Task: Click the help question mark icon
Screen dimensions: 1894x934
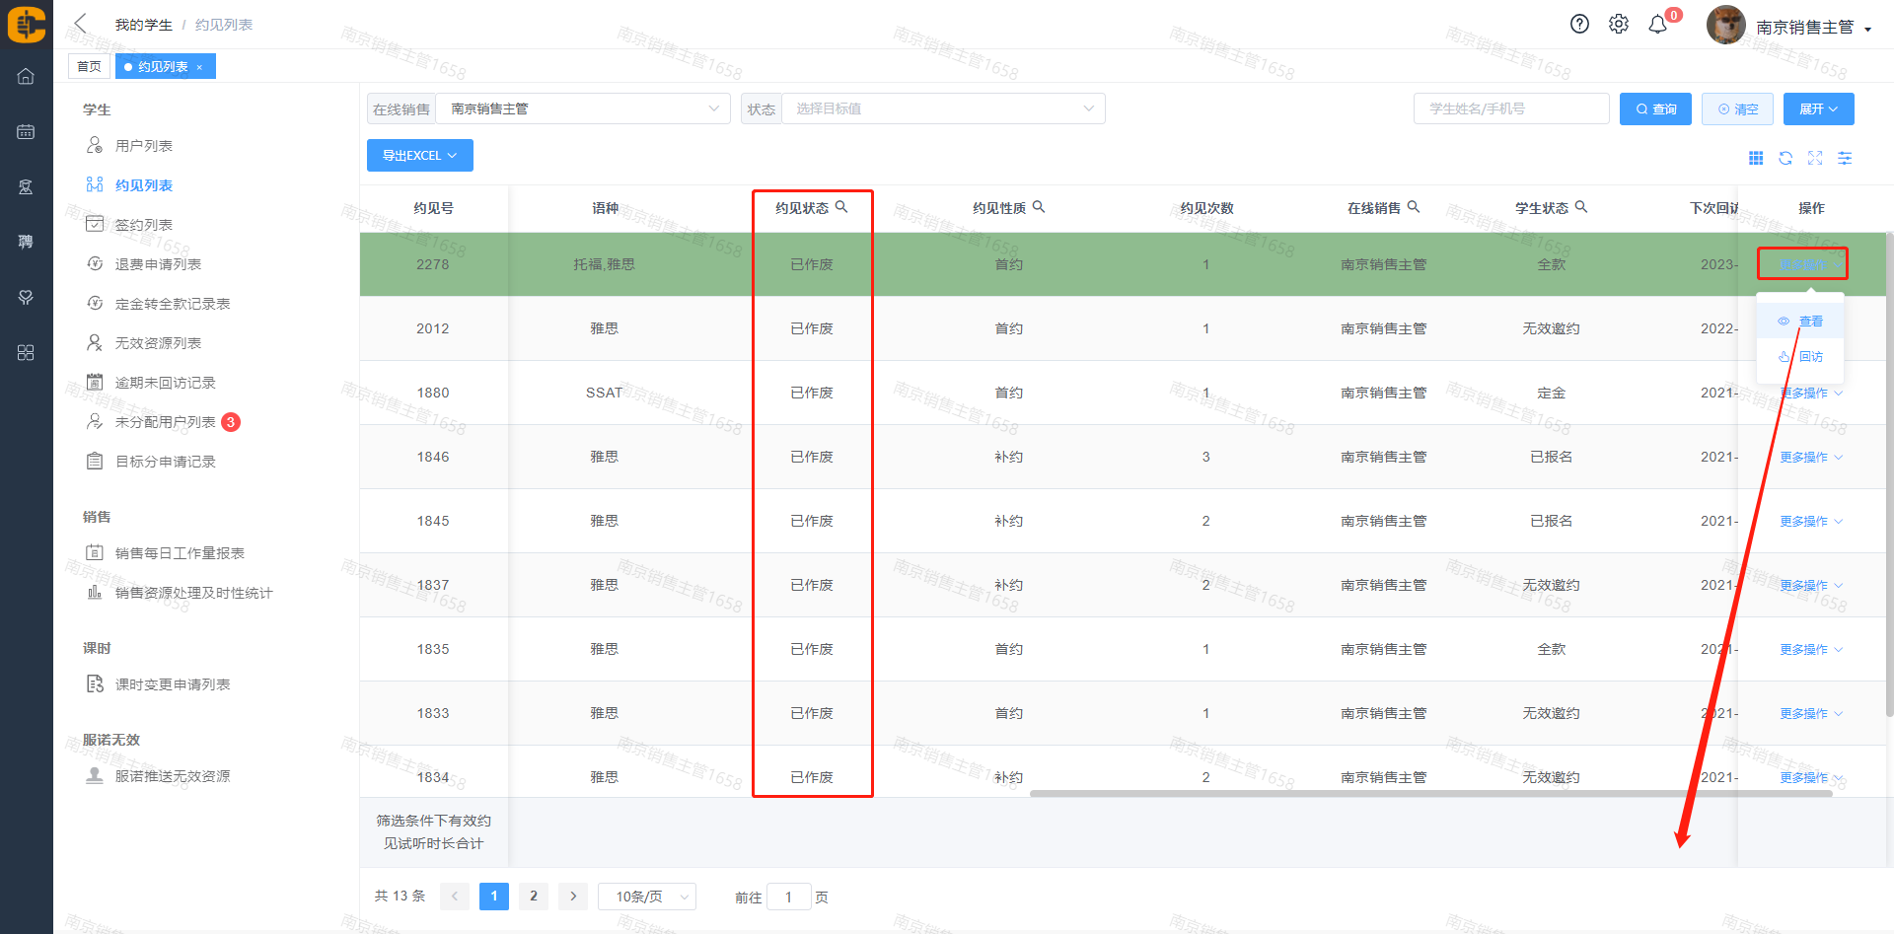Action: [x=1579, y=25]
